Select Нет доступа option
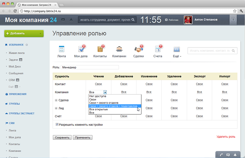Image resolution: width=245 pixels, height=158 pixels. (x=115, y=96)
